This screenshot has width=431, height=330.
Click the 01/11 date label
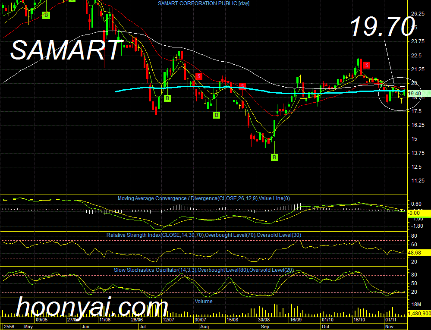coord(390,320)
